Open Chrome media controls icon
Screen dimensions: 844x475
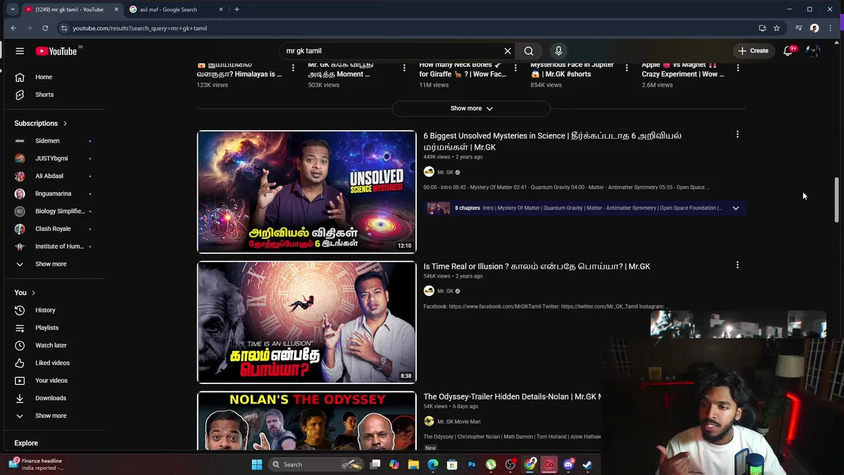tap(799, 28)
